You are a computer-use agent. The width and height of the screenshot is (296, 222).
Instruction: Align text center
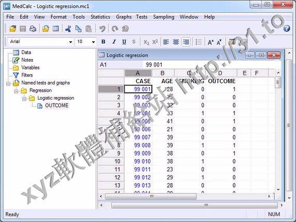(x=176, y=42)
